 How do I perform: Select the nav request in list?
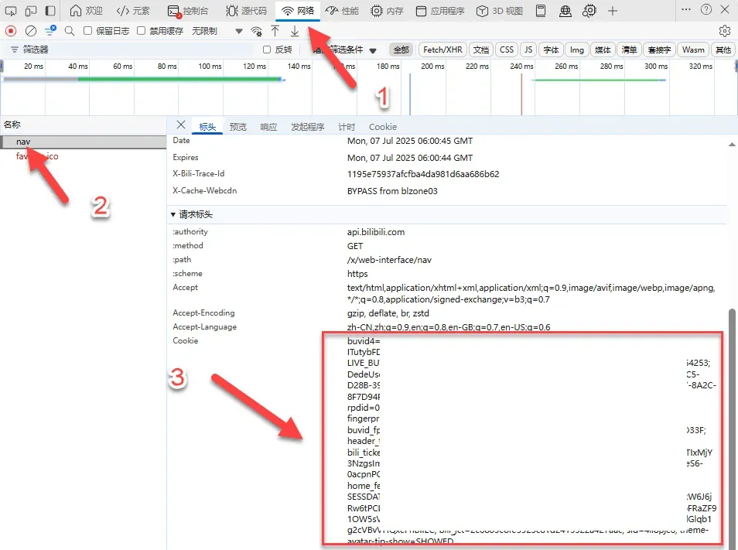pyautogui.click(x=23, y=142)
